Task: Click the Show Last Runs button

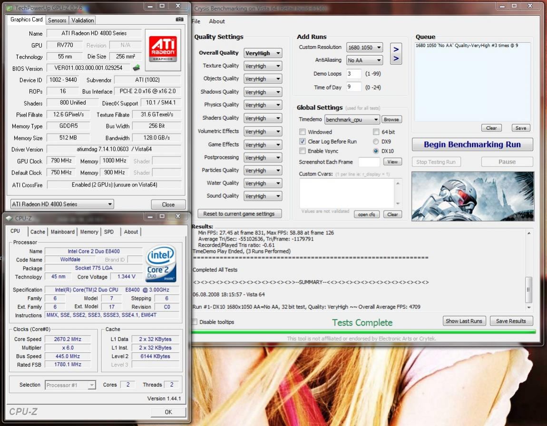Action: [464, 321]
